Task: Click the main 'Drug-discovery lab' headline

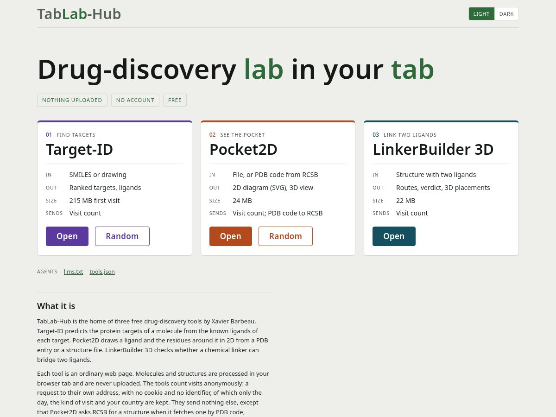Action: (236, 69)
